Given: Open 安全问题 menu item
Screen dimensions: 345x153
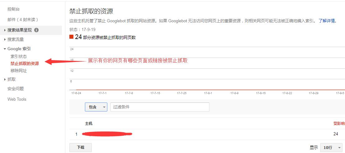Looking at the screenshot, I should (x=16, y=89).
